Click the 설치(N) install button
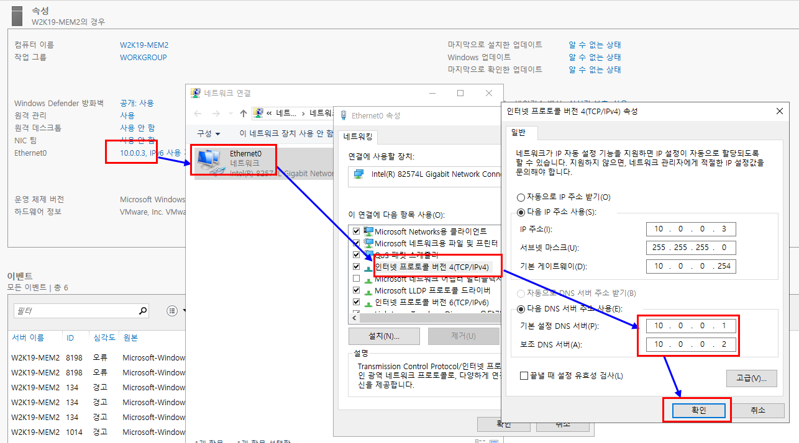The width and height of the screenshot is (799, 443). click(384, 336)
